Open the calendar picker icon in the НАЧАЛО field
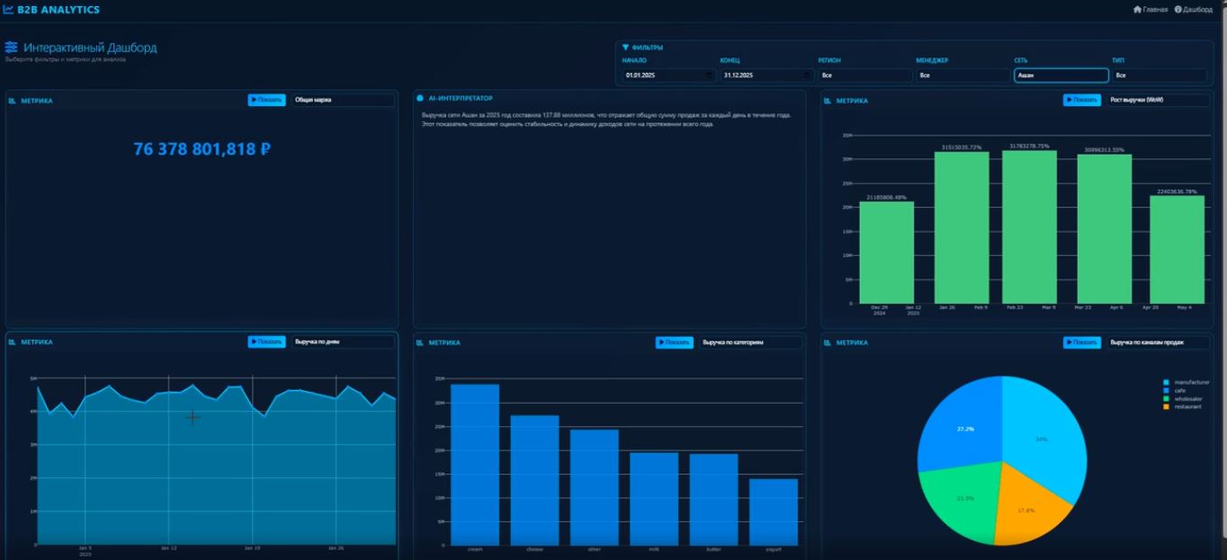Screen dimensions: 1227x560 tap(710, 76)
